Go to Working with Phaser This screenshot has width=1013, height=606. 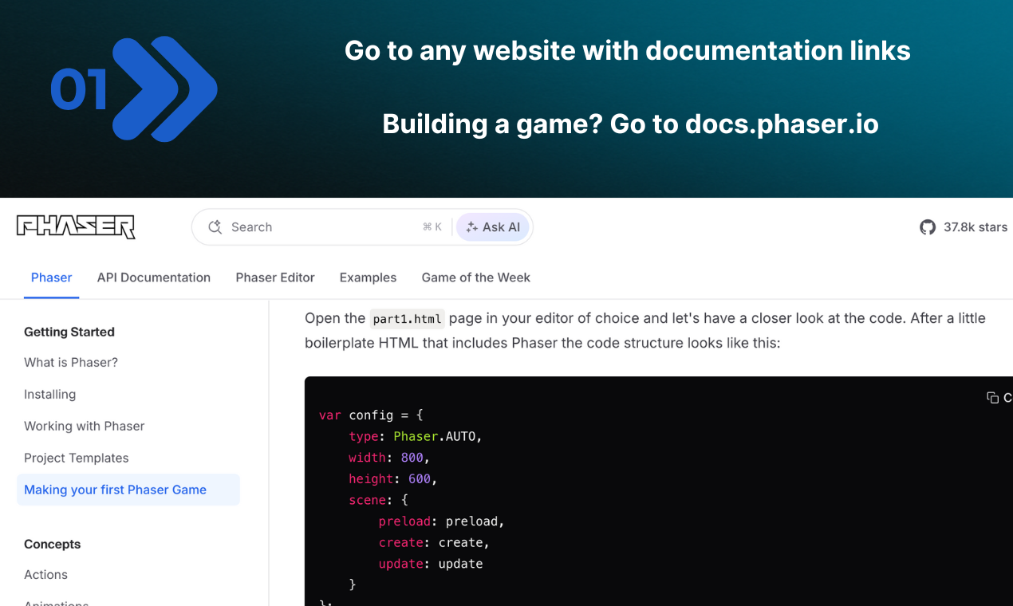pyautogui.click(x=85, y=426)
